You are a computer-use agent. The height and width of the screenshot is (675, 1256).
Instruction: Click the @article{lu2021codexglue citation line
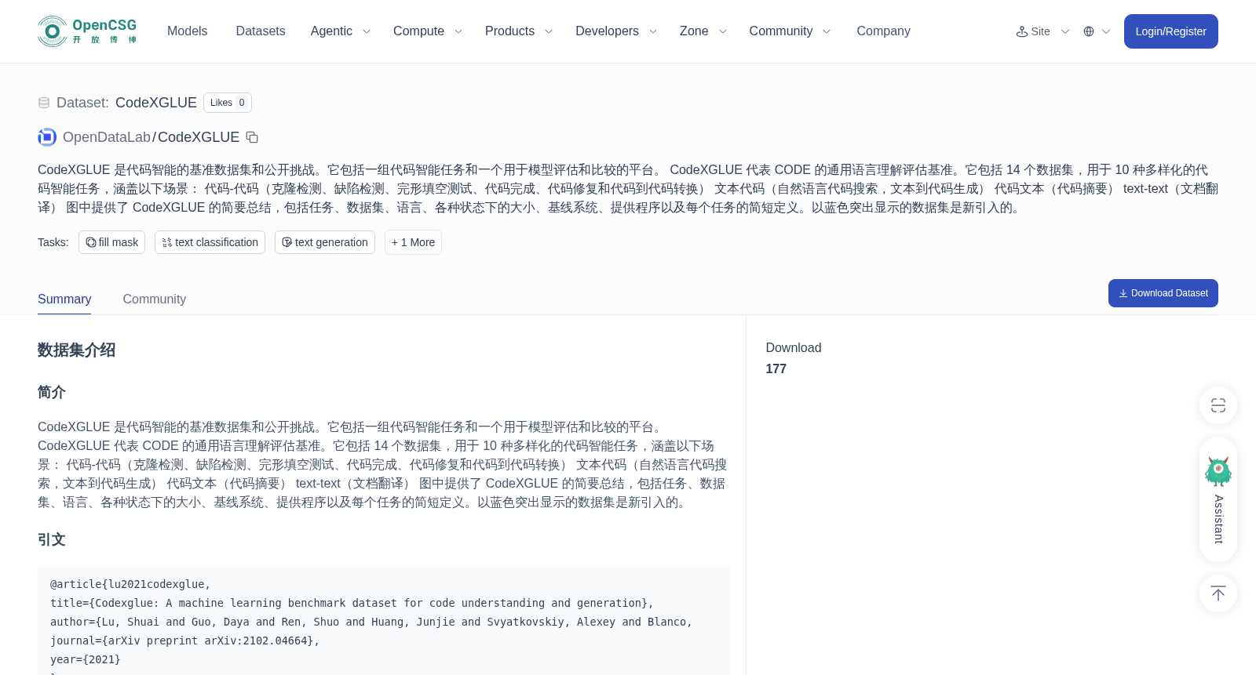click(x=130, y=584)
